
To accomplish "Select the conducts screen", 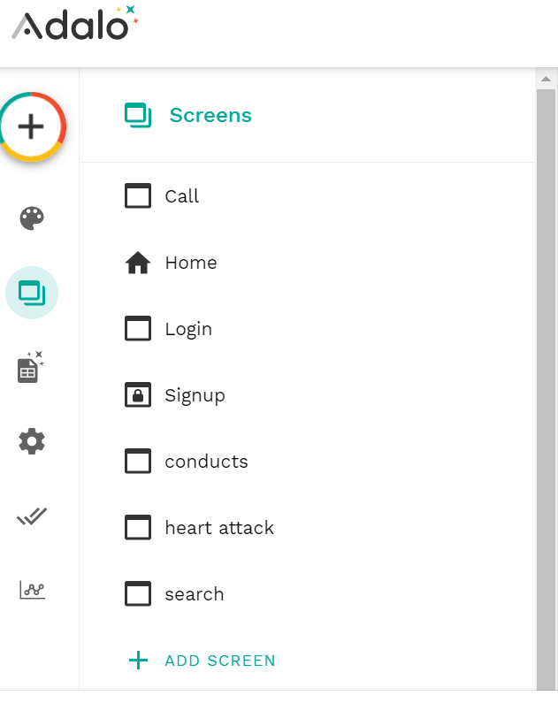I will [x=307, y=462].
